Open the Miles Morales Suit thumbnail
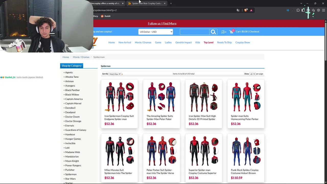Screen dimensions: 327x184 pyautogui.click(x=119, y=151)
